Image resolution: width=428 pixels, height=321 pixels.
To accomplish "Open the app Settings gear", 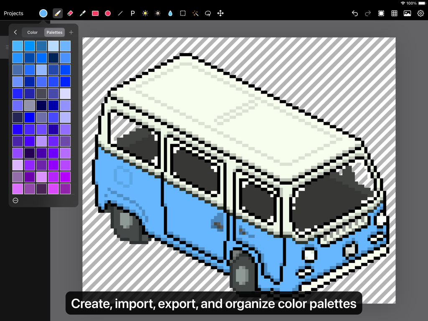I will pyautogui.click(x=420, y=13).
